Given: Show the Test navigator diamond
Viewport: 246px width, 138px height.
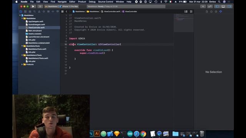Looking at the screenshot, I should [44, 11].
